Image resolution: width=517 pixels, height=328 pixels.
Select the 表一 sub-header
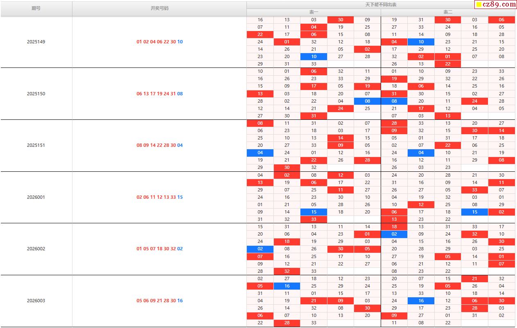click(314, 12)
